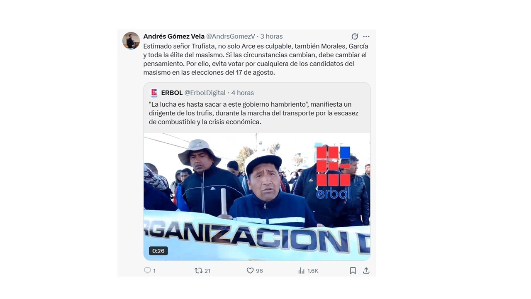531x299 pixels.
Task: Click the ERBOL display name in quote
Action: [172, 93]
